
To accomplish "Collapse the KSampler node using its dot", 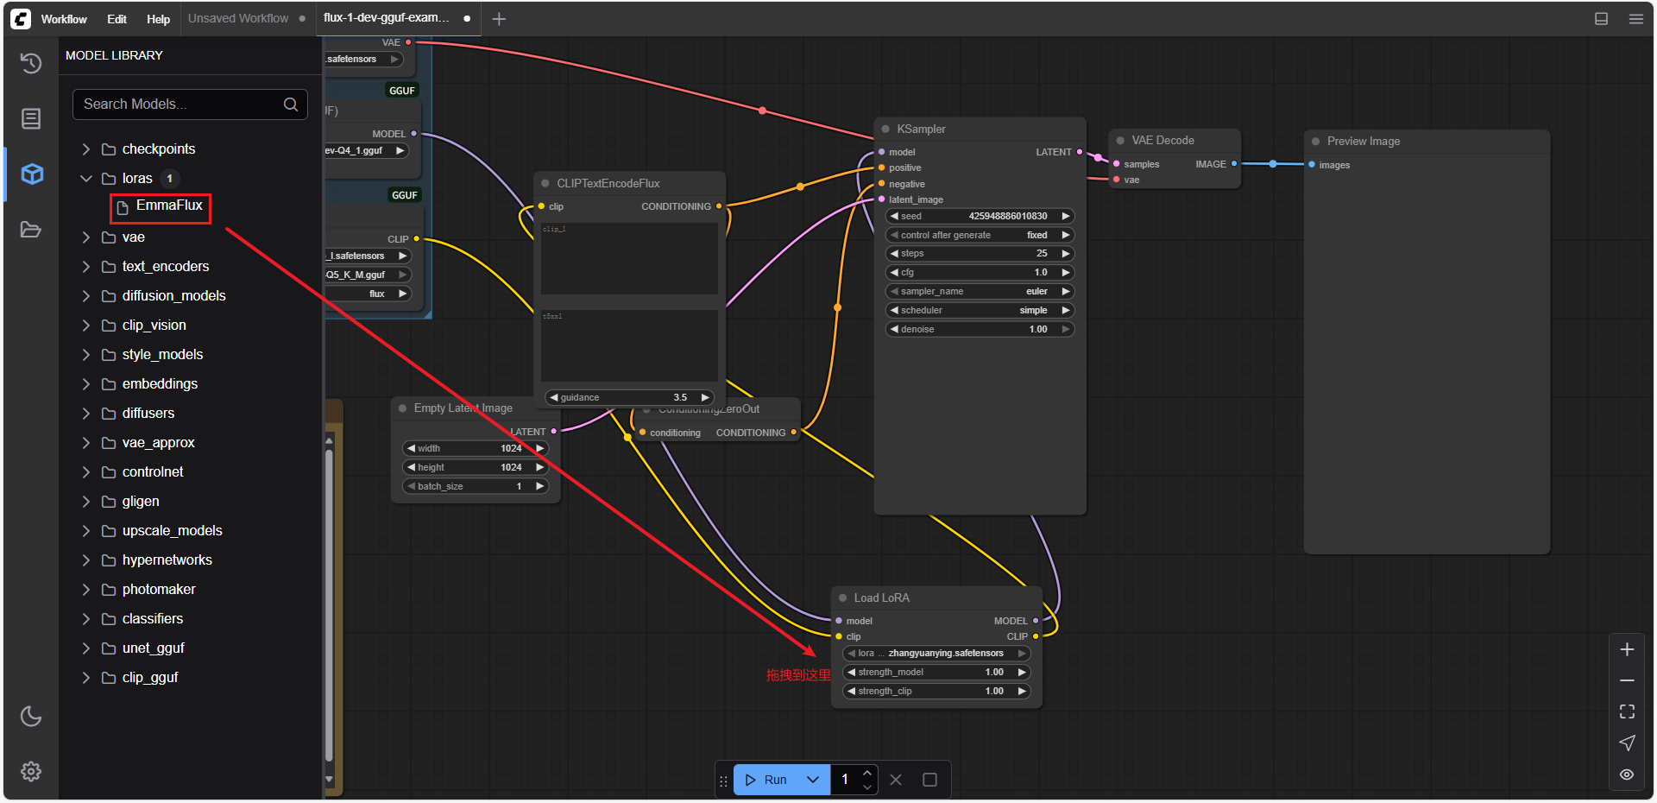I will (x=885, y=129).
